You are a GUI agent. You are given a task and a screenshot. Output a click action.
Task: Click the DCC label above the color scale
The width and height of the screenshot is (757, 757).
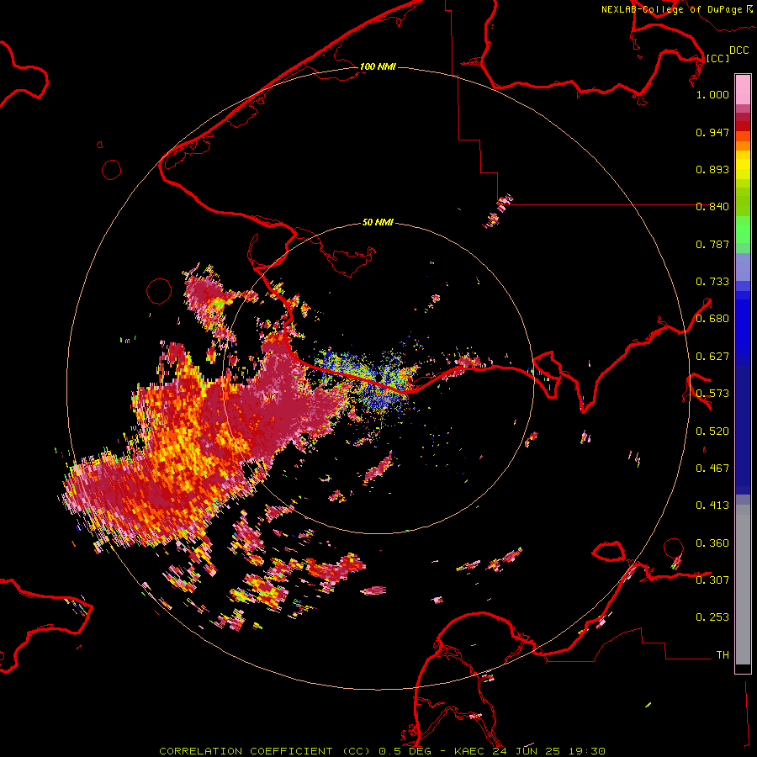[x=738, y=50]
